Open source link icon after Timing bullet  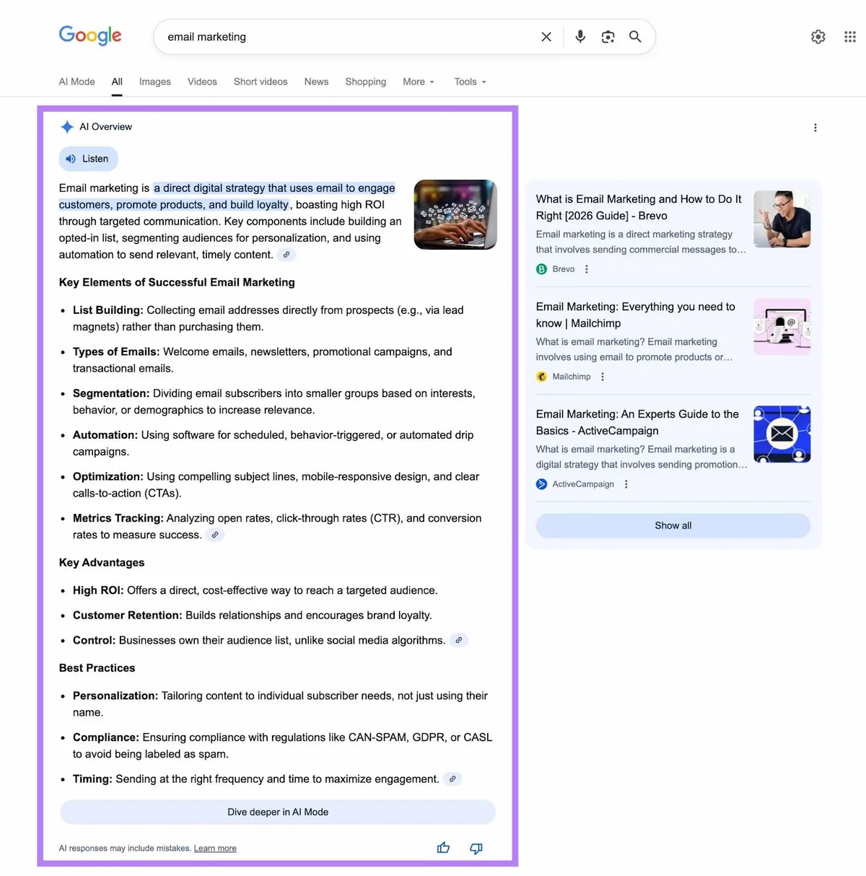(x=452, y=779)
